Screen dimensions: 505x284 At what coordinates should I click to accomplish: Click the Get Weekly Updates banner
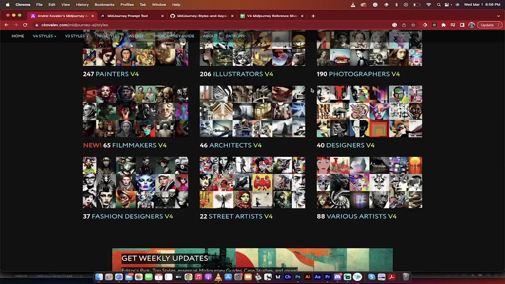(x=252, y=260)
